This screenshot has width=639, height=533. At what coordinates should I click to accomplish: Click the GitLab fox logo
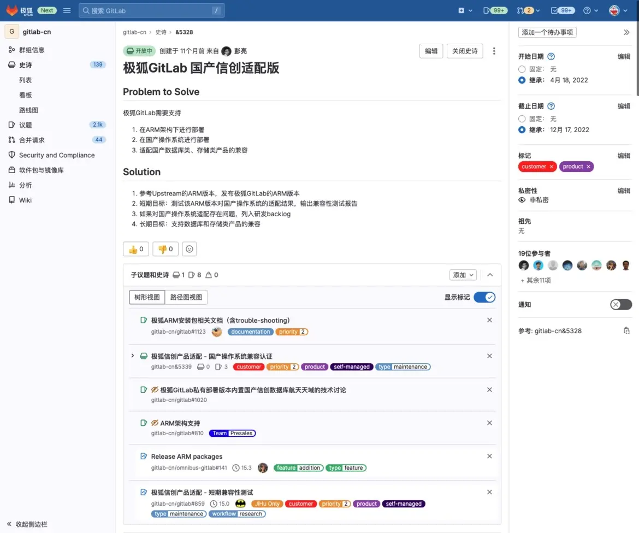point(12,10)
